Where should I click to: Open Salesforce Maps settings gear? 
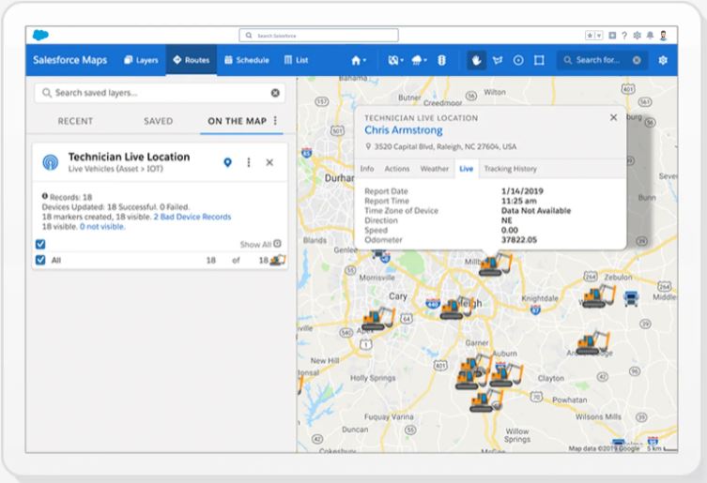(x=663, y=60)
